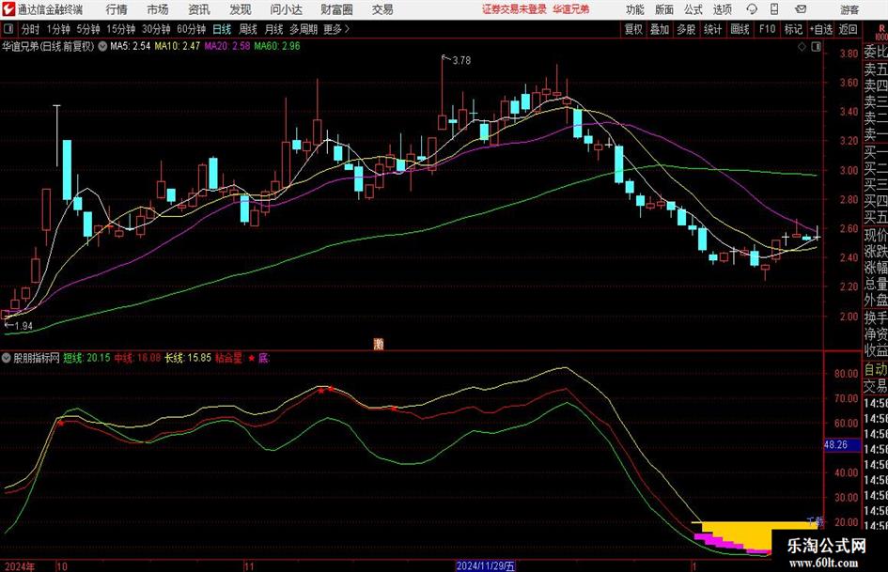Image resolution: width=888 pixels, height=572 pixels.
Task: Click the 统计 statistics button
Action: 713,29
